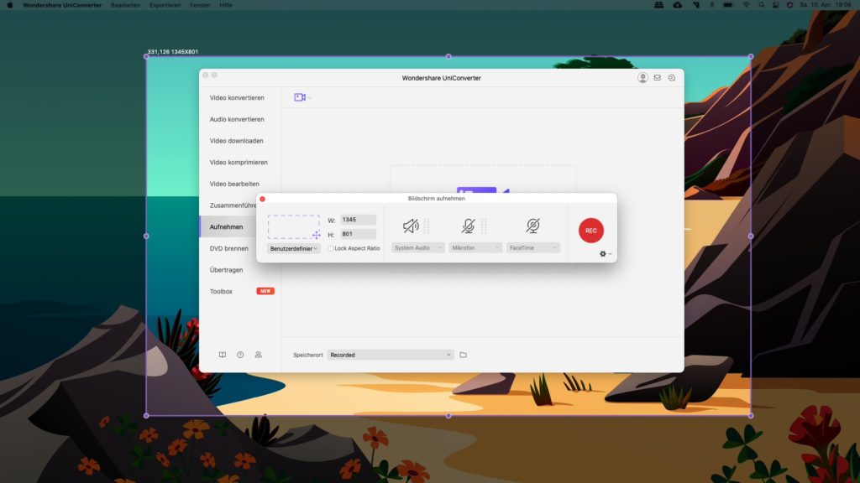The width and height of the screenshot is (860, 483).
Task: Open the mail messages icon
Action: [657, 78]
